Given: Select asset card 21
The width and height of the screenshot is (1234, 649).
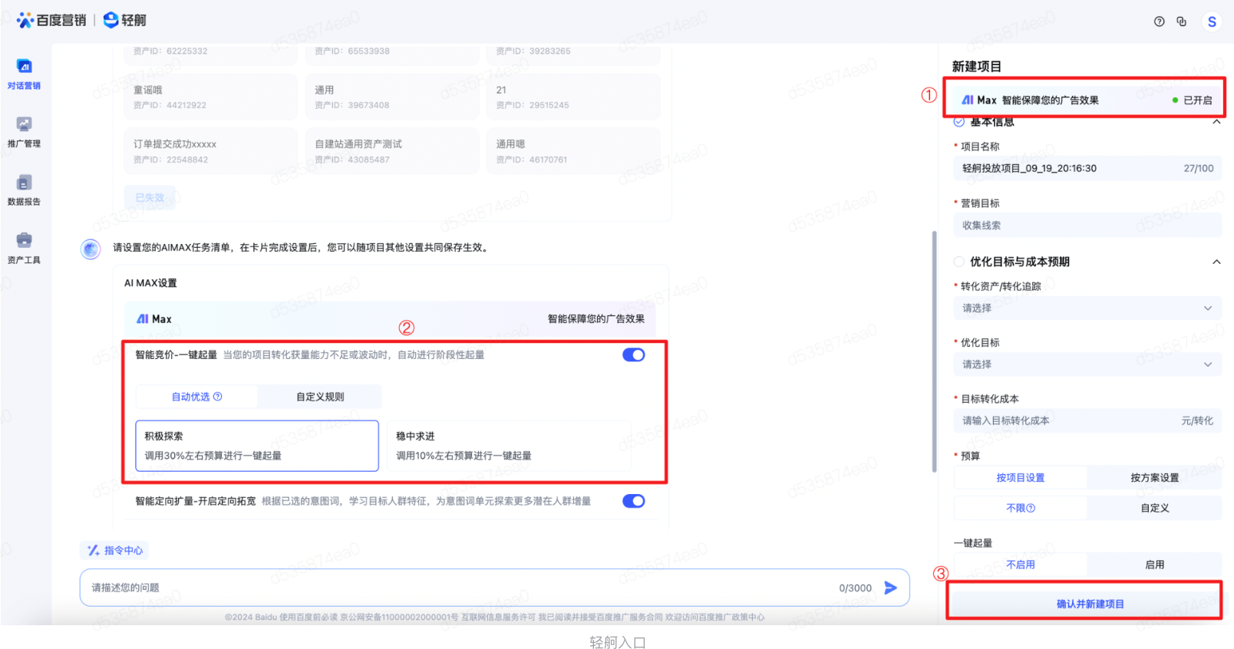Looking at the screenshot, I should (573, 97).
